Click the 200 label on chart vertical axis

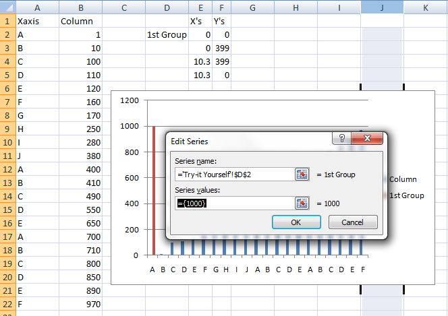tap(132, 230)
